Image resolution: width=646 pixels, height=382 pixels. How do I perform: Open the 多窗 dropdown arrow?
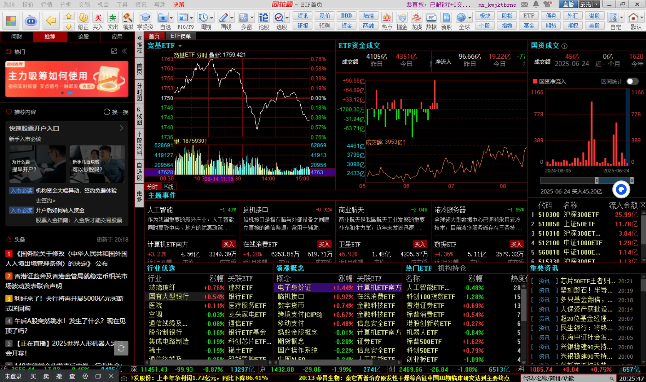(252, 17)
